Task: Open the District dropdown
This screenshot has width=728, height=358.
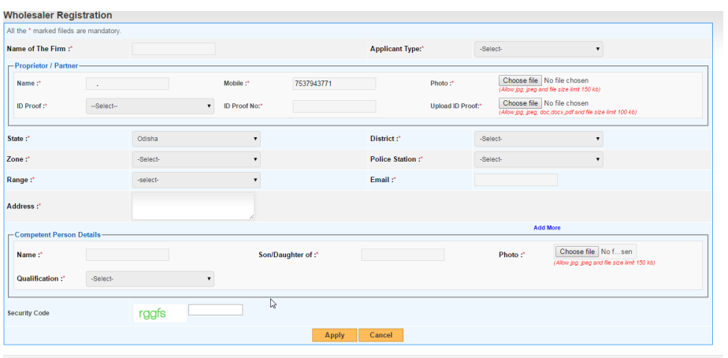Action: coord(538,139)
